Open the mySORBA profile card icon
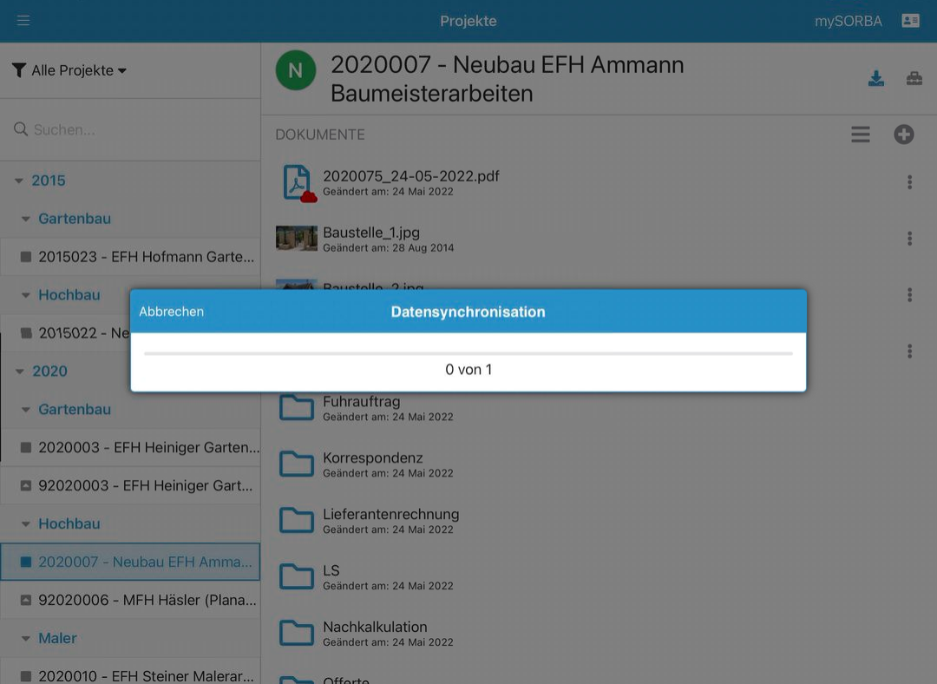Screen dimensions: 937x684 tap(910, 21)
